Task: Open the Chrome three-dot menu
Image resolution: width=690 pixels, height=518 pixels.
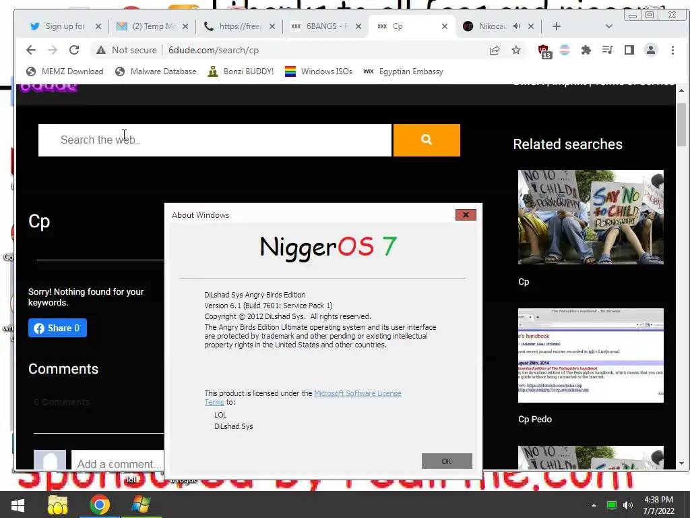Action: coord(672,50)
